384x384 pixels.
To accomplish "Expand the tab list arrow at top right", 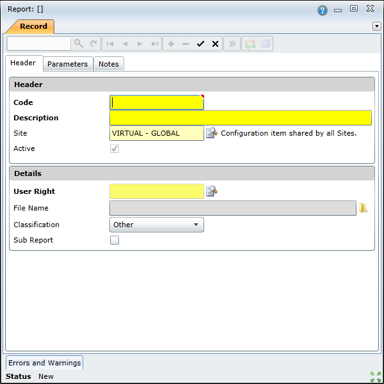I will (376, 26).
